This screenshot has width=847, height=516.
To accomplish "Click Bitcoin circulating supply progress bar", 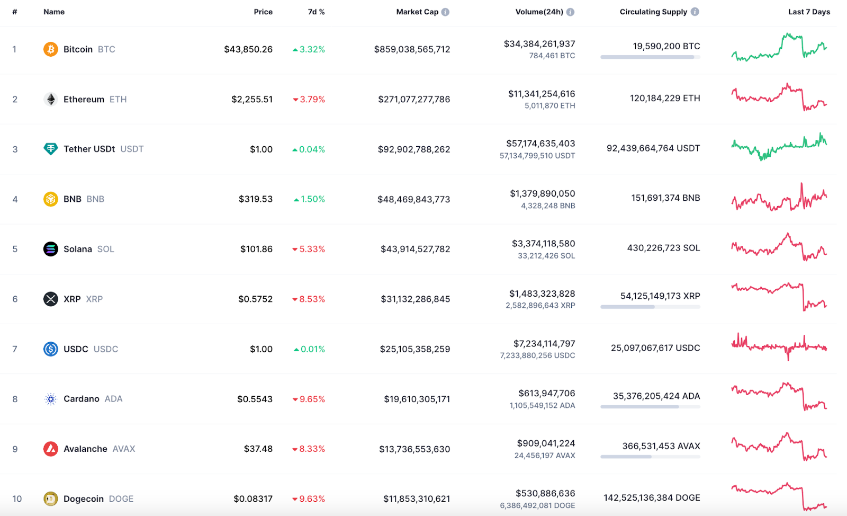I will coord(650,57).
